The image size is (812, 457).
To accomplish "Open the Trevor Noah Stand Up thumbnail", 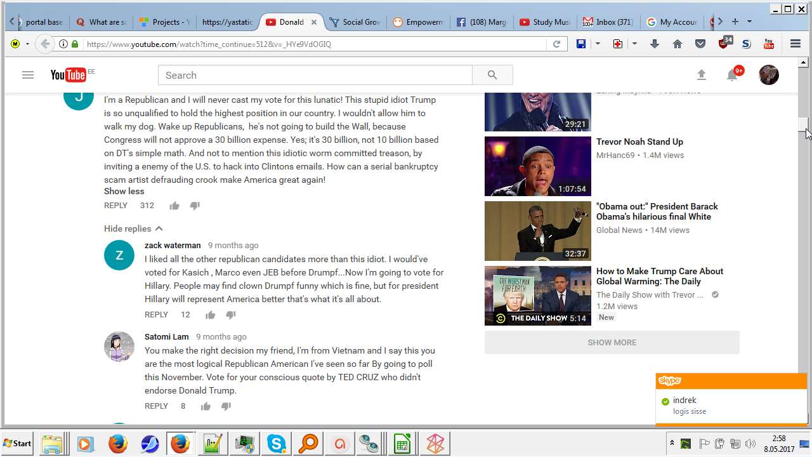I will tap(538, 166).
